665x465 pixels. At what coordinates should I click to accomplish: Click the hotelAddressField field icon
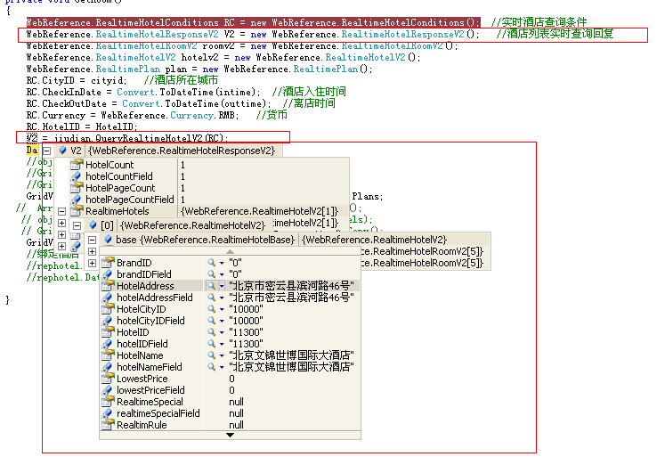108,298
